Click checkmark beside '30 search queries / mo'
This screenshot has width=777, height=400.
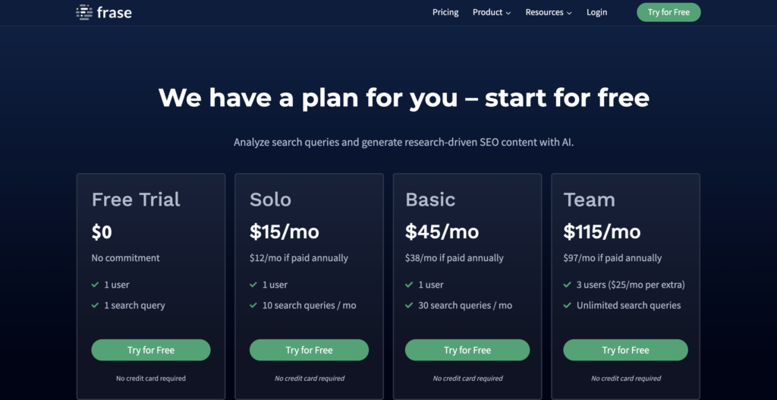point(409,305)
